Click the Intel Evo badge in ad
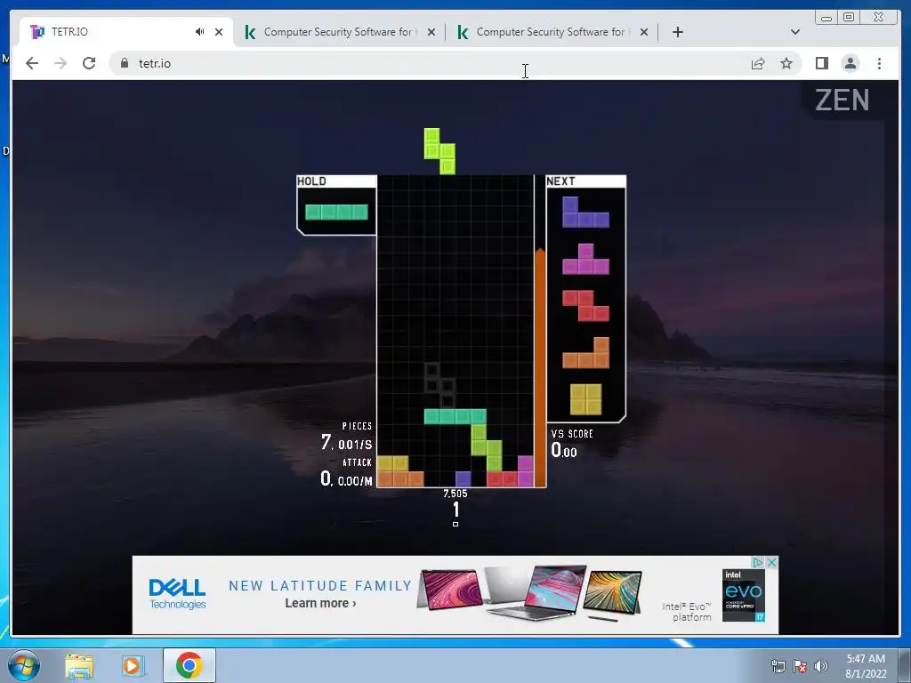This screenshot has height=683, width=911. pos(744,595)
